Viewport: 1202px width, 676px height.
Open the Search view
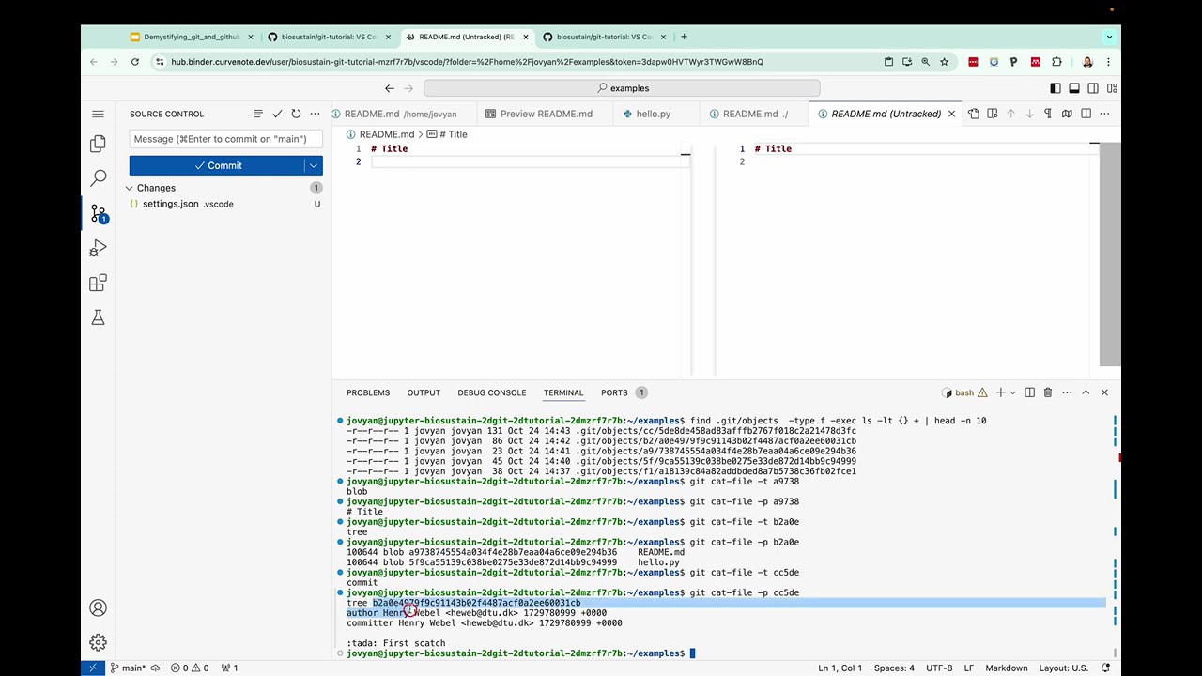point(98,177)
